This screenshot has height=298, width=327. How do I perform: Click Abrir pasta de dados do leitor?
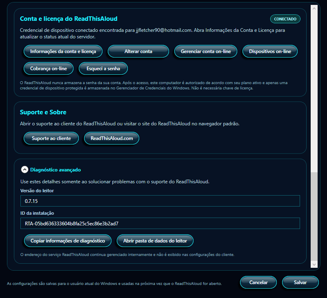155,241
